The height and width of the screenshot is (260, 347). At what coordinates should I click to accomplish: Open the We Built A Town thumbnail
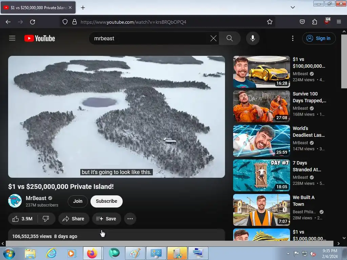(261, 210)
